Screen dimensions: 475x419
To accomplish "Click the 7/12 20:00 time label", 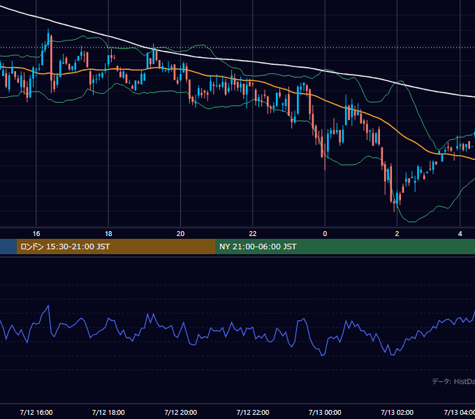I will point(180,412).
